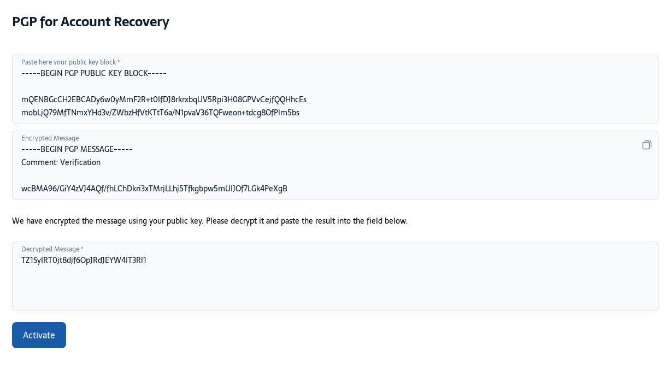This screenshot has width=671, height=369.
Task: Focus the public key block text area
Action: click(x=335, y=89)
